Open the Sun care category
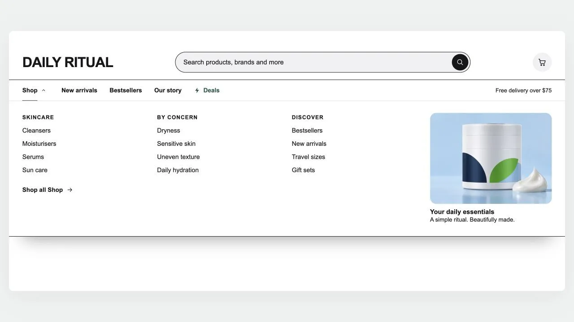Image resolution: width=574 pixels, height=322 pixels. pyautogui.click(x=35, y=170)
